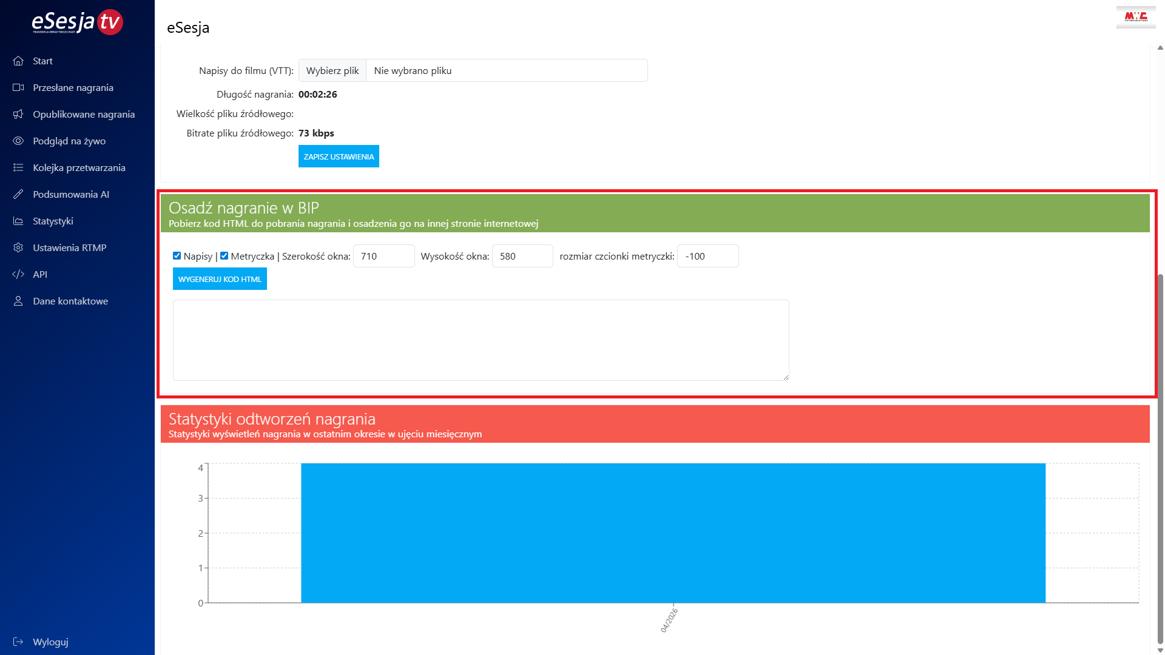The width and height of the screenshot is (1165, 655).
Task: Open the Statystyki menu item
Action: pos(53,221)
